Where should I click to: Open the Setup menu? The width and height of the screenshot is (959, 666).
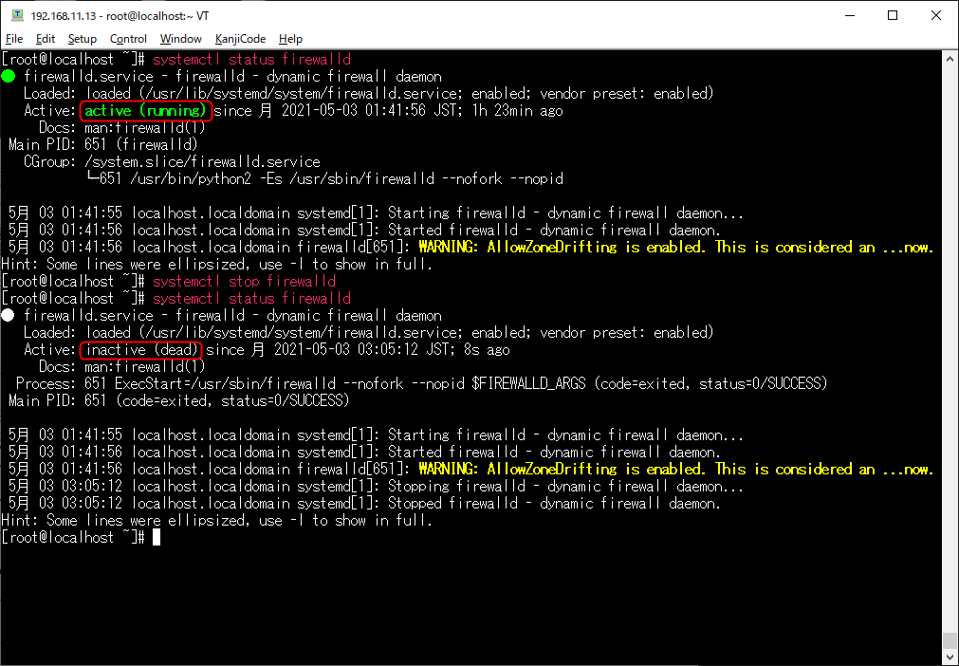[x=82, y=39]
